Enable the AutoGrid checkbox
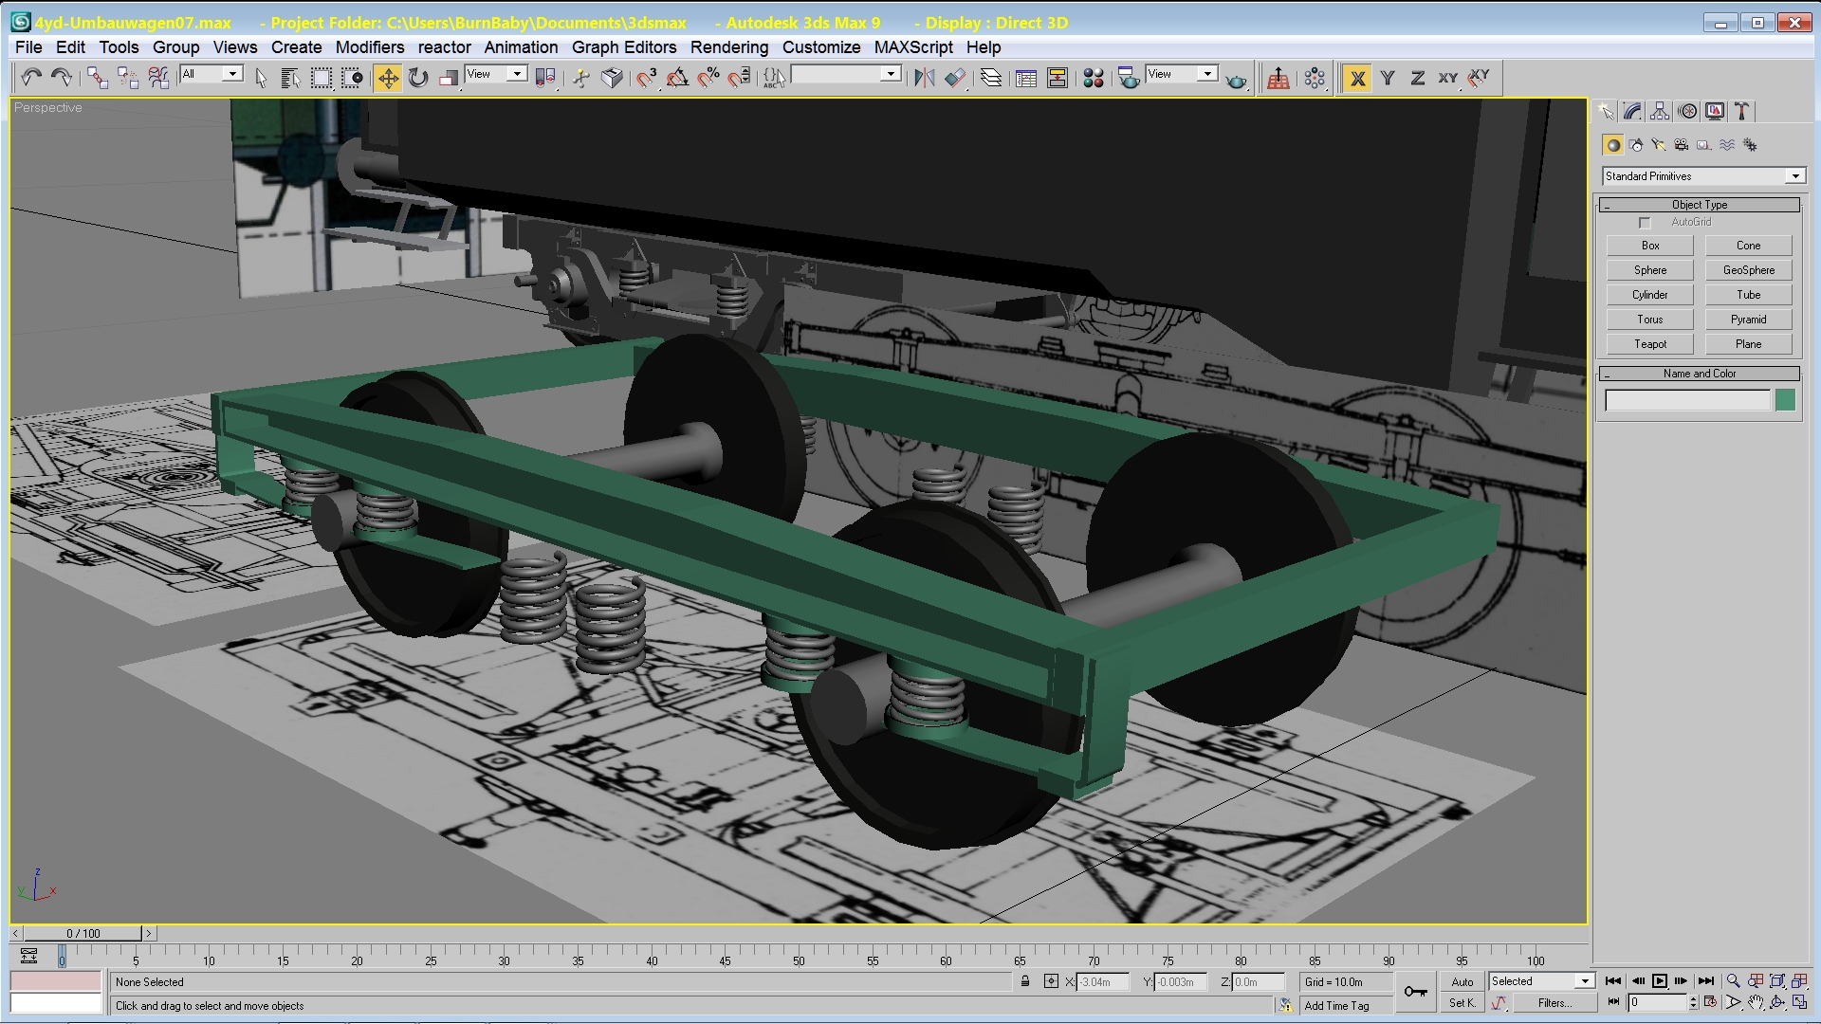 [x=1645, y=223]
